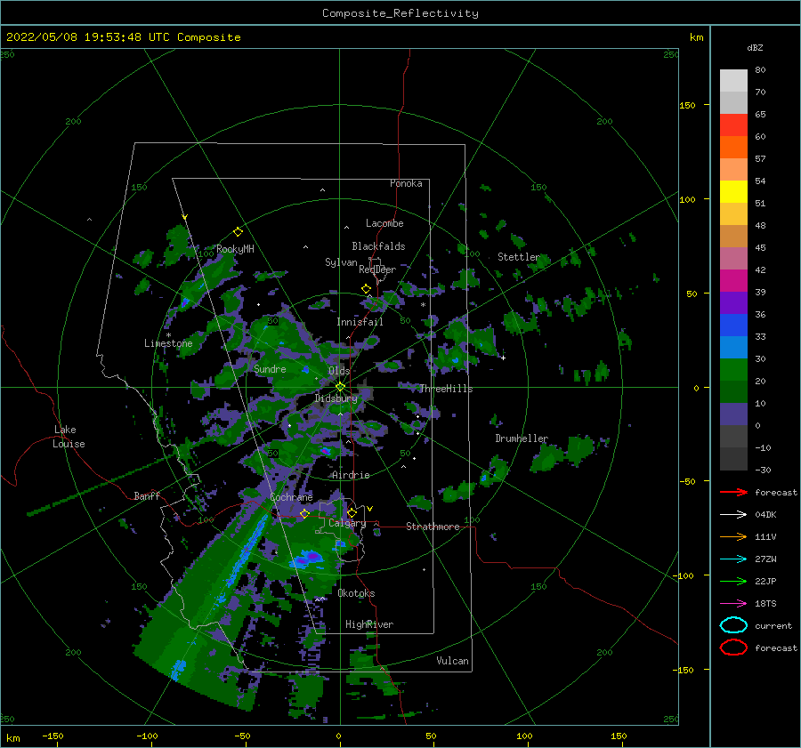This screenshot has width=801, height=748.
Task: Click the Sylvan label
Action: [x=341, y=262]
